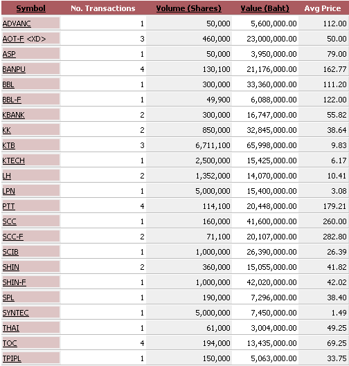349x366 pixels.
Task: Select the TPIPL symbol link
Action: 12,358
